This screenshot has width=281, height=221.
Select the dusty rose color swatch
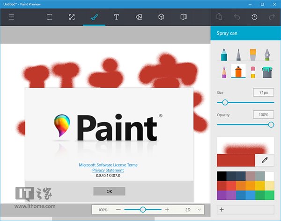pyautogui.click(x=250, y=176)
